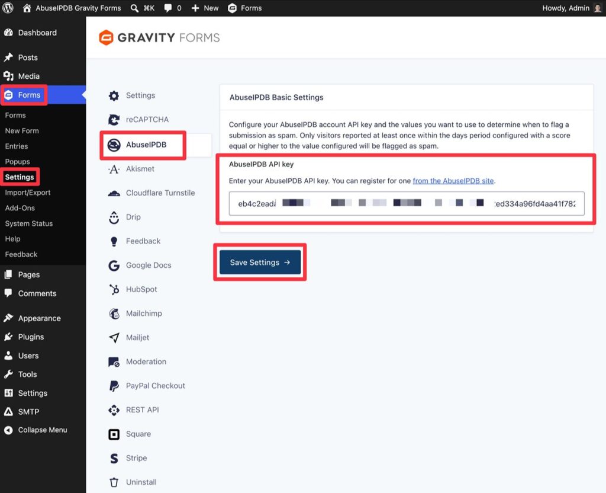Open Help submenu item
Image resolution: width=606 pixels, height=493 pixels.
(12, 239)
